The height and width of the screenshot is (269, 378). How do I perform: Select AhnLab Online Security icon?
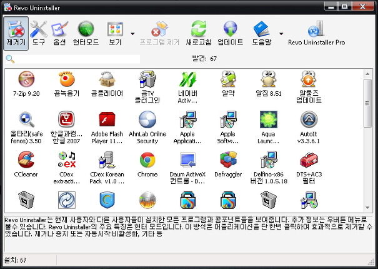point(147,119)
